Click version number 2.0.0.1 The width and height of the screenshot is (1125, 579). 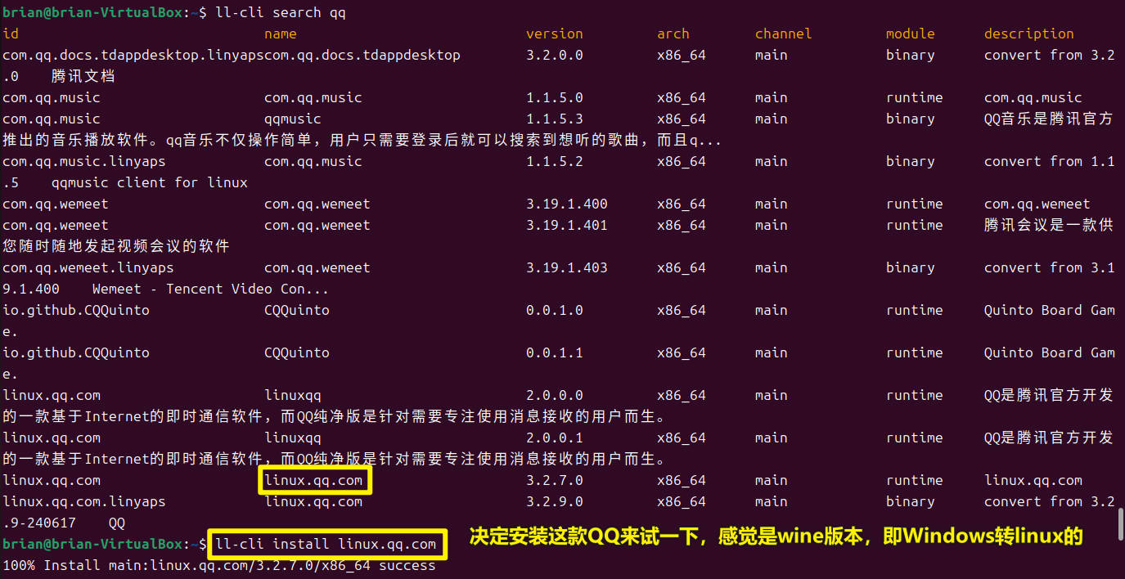click(555, 438)
